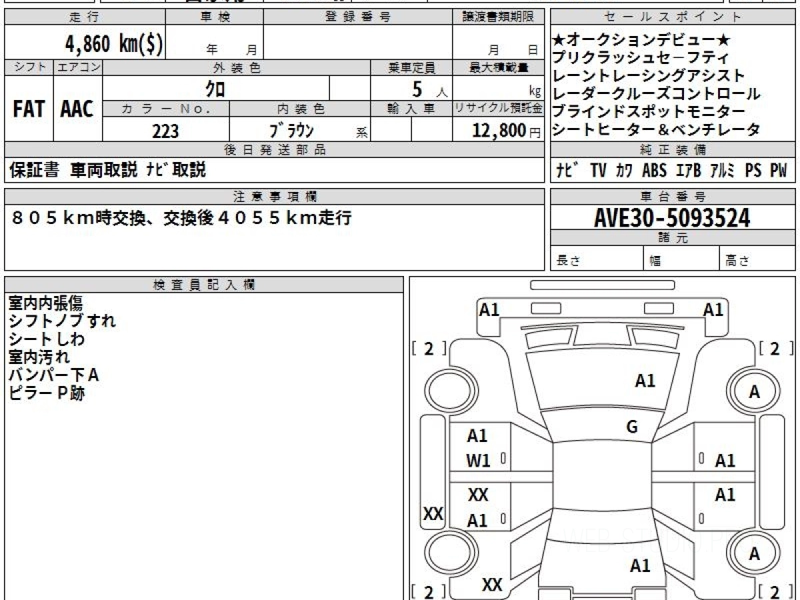Select exterior color value クロ
This screenshot has height=600, width=800.
point(215,88)
